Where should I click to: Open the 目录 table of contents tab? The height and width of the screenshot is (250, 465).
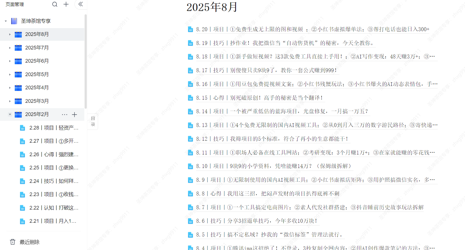(x=93, y=121)
